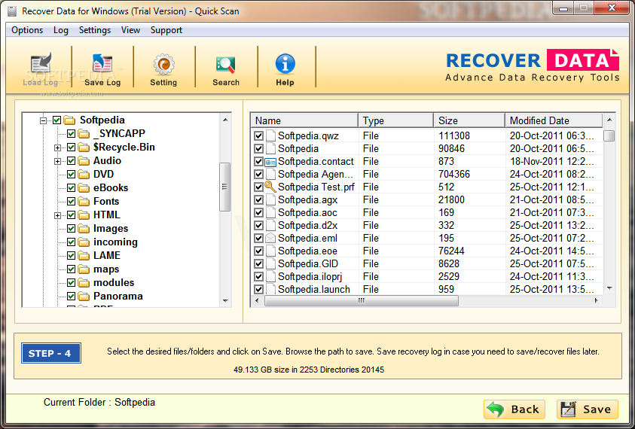
Task: Click the Load Log toolbar icon
Action: pyautogui.click(x=41, y=64)
